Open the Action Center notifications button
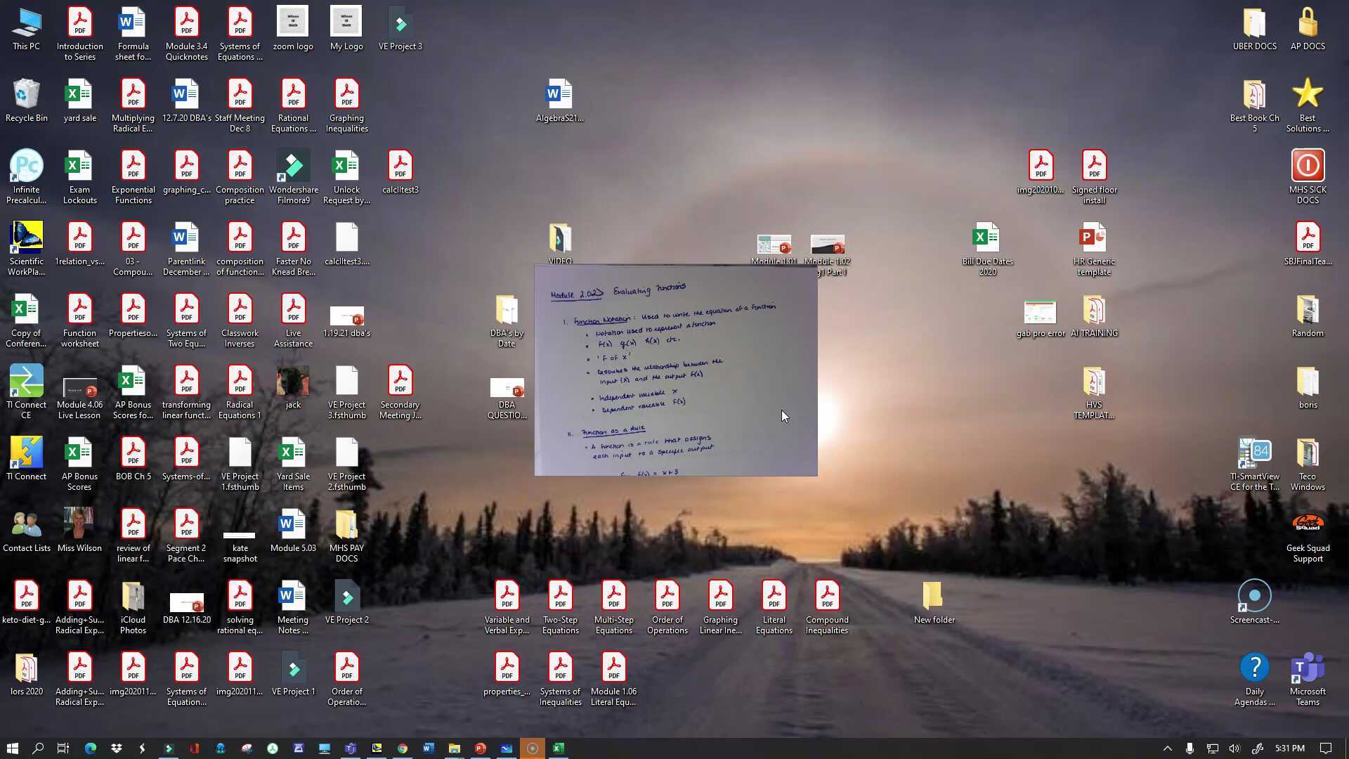1349x759 pixels. (x=1325, y=748)
